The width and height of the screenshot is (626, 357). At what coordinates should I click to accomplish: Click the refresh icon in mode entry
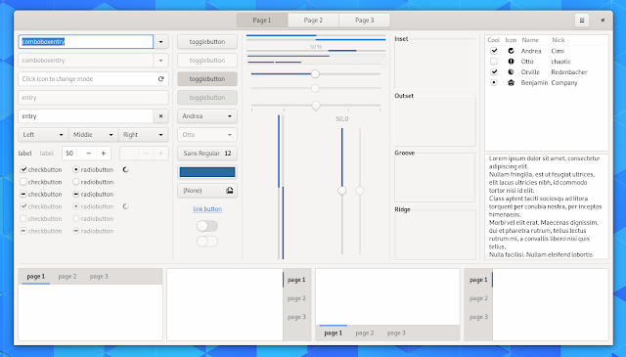160,79
